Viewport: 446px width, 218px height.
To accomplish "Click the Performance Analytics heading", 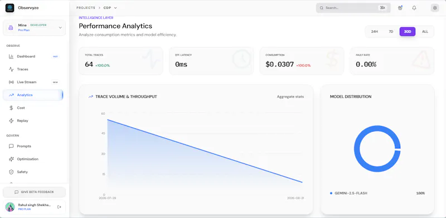I will (115, 26).
